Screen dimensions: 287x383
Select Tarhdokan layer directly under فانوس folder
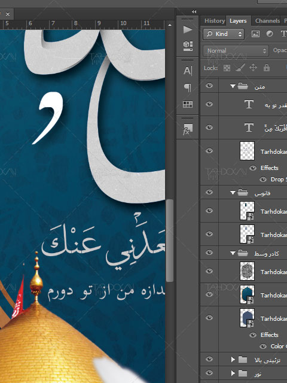click(x=247, y=211)
